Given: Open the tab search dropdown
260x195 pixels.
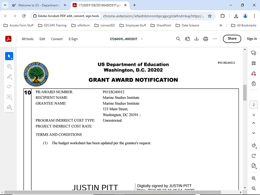Looking at the screenshot, I should tap(5, 5).
